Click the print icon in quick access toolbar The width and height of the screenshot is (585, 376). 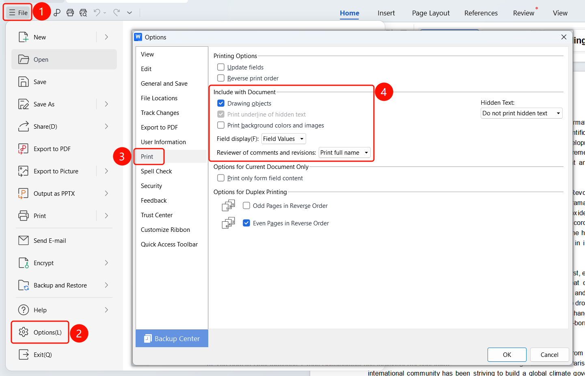(70, 13)
